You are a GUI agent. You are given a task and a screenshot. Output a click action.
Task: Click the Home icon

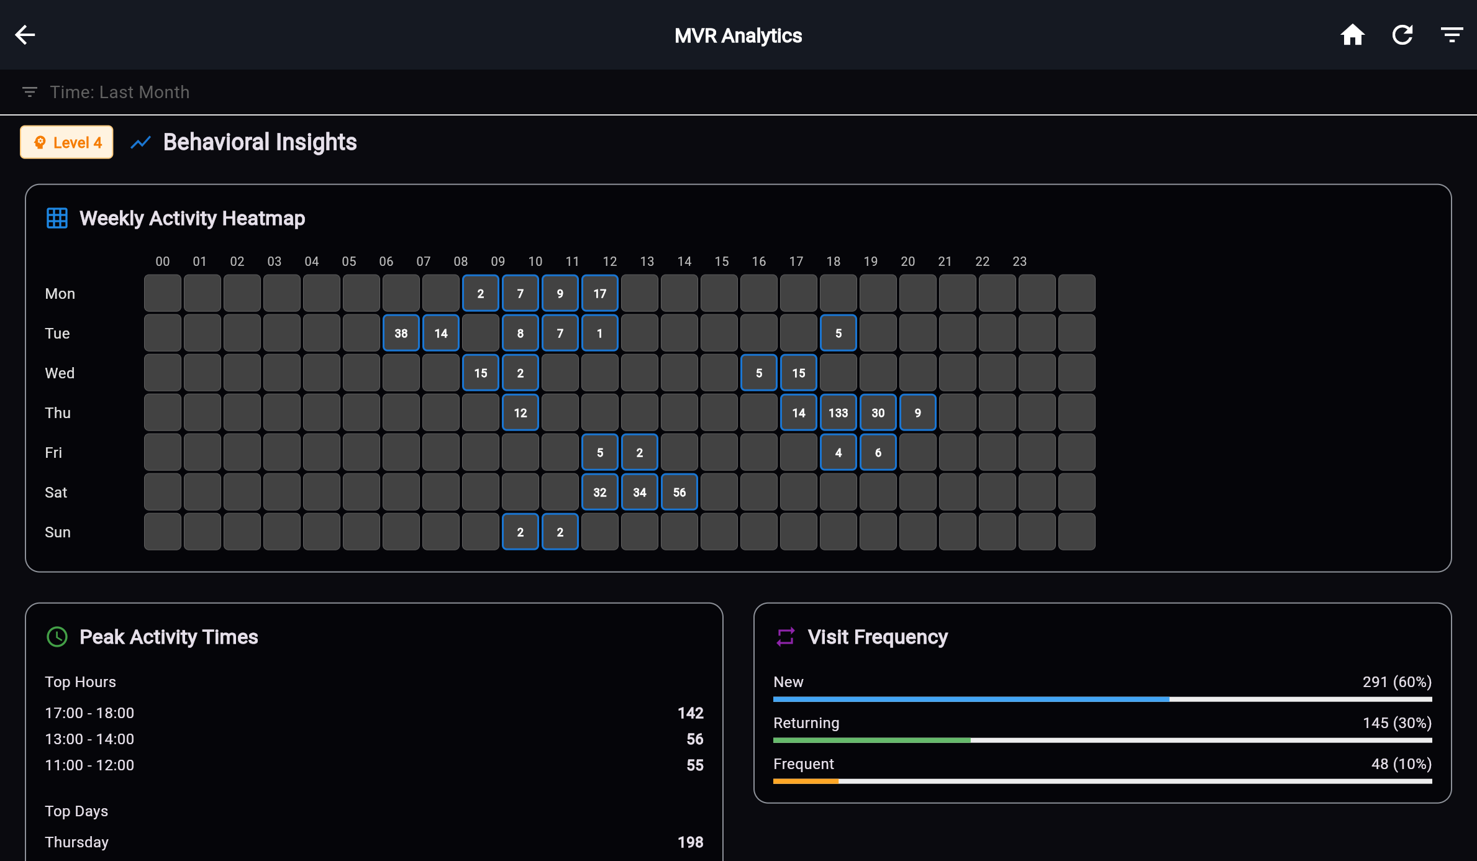[1353, 35]
